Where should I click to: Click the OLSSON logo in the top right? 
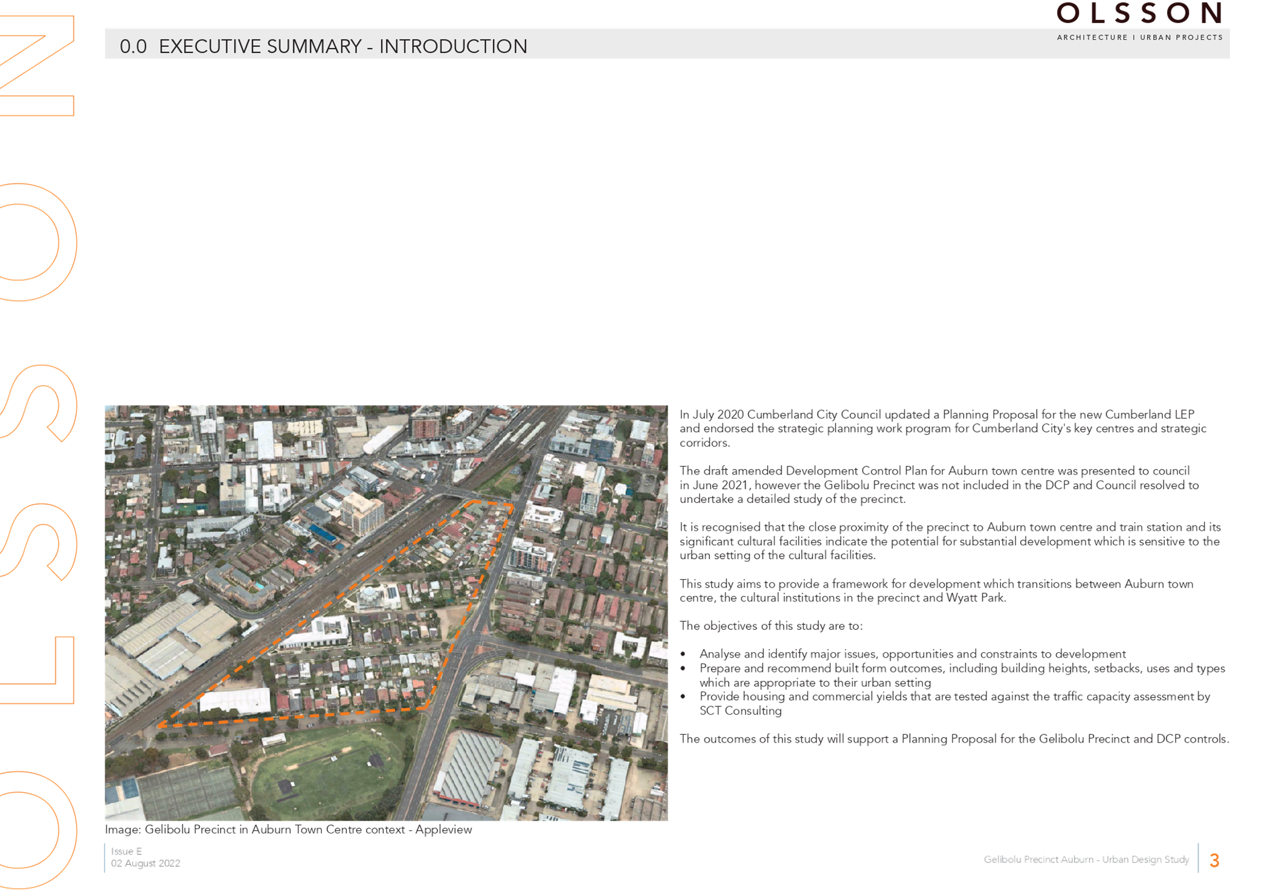[x=1139, y=13]
